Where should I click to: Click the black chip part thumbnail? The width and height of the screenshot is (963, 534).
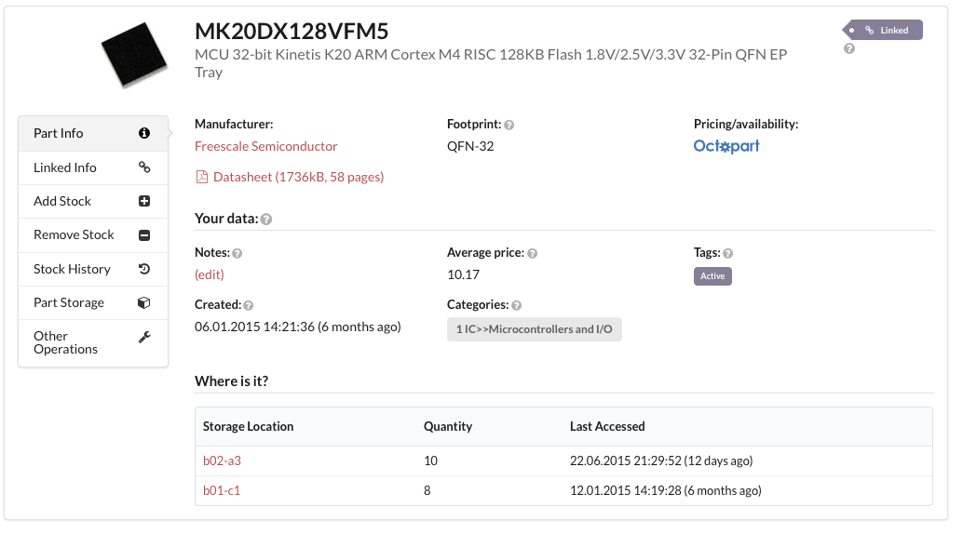tap(134, 55)
